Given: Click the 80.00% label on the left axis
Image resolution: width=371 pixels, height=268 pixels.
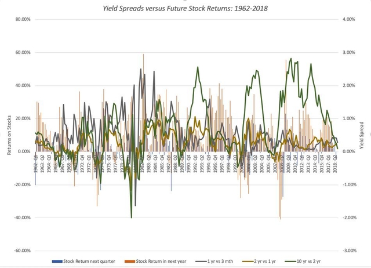Looking at the screenshot, I should [x=21, y=19].
